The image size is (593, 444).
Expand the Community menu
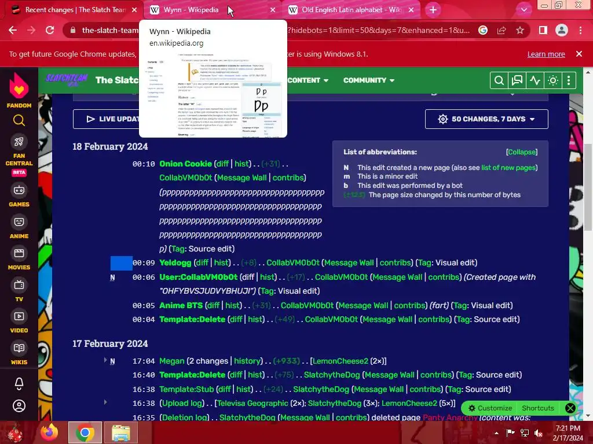point(369,80)
